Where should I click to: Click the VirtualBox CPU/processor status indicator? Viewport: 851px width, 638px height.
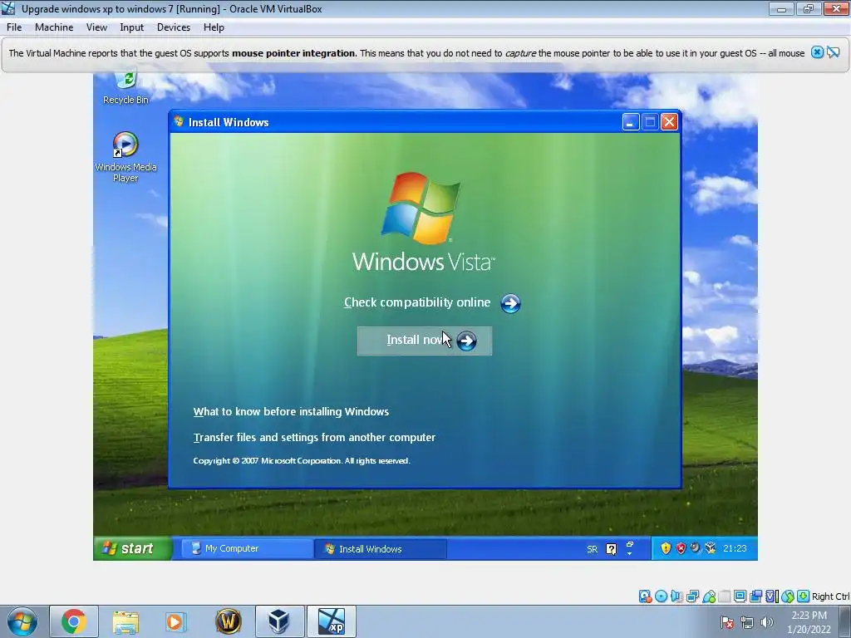point(772,596)
